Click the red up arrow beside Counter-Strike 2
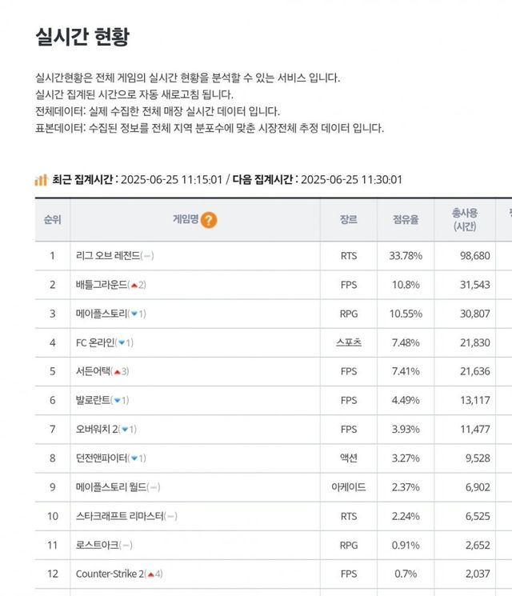The image size is (512, 596). [x=151, y=574]
